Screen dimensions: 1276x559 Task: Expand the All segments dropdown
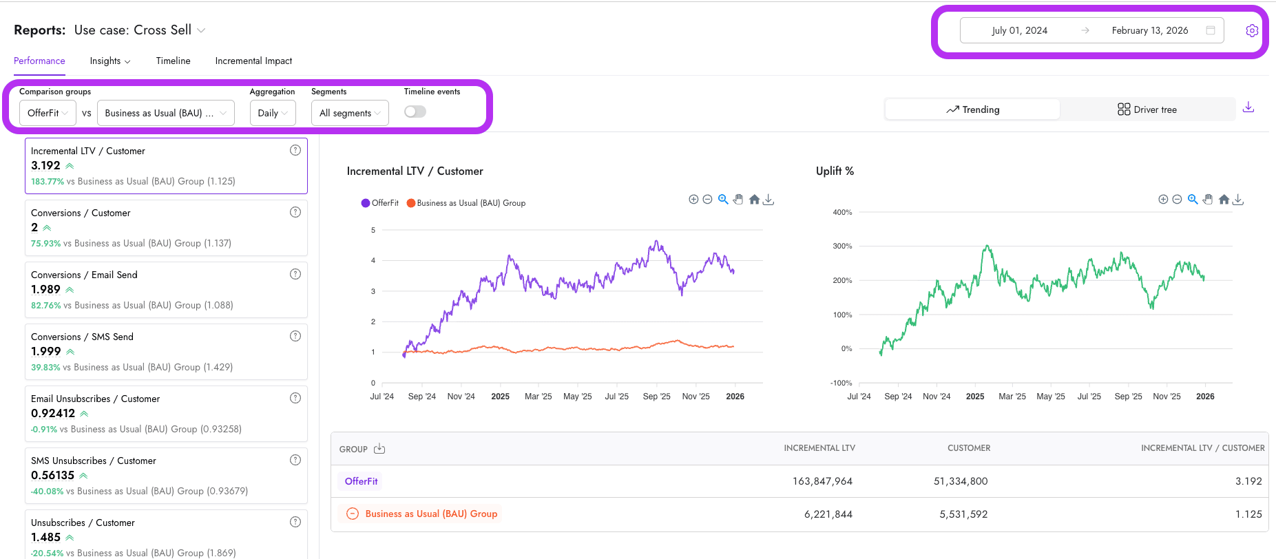pos(350,113)
